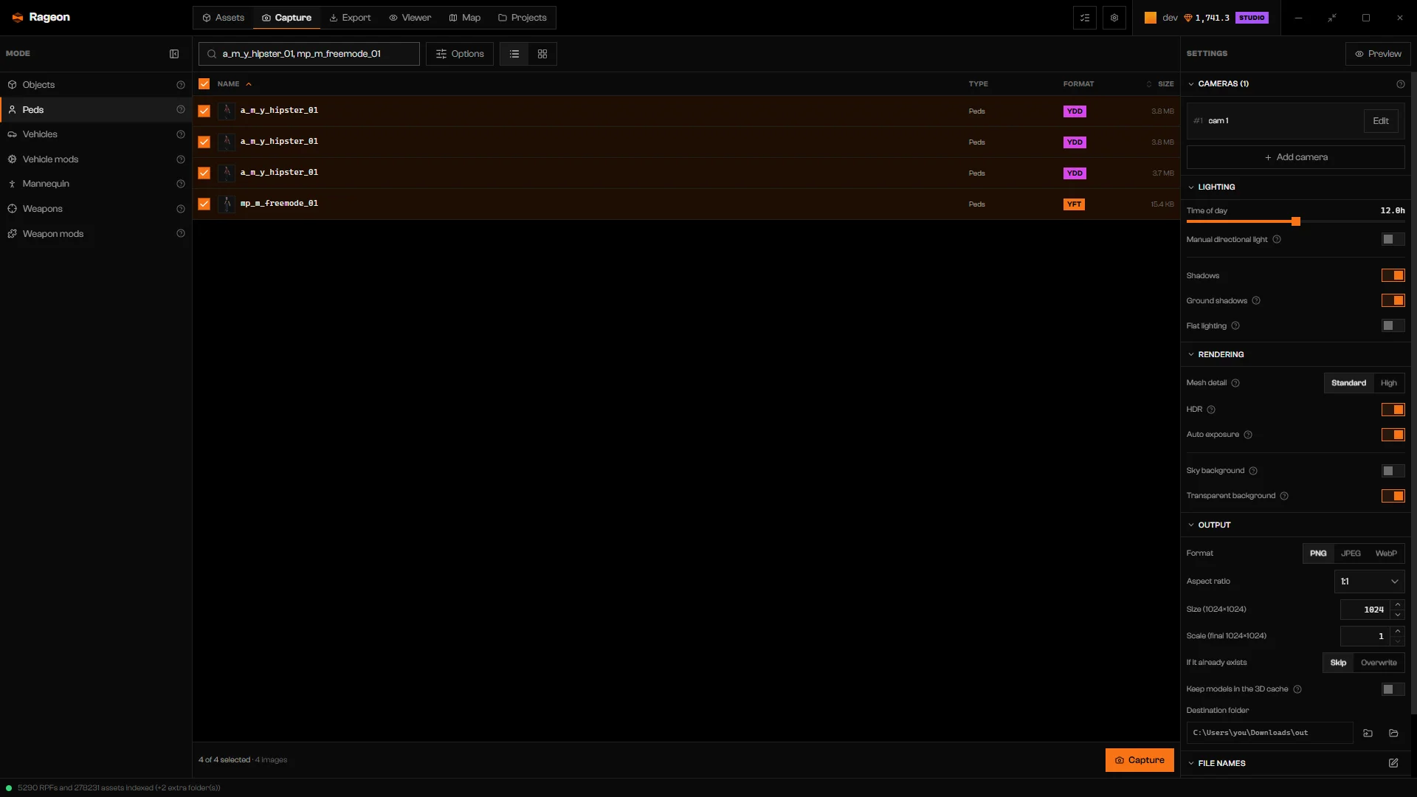Click info icon next to Ground shadows
This screenshot has height=797, width=1417.
point(1256,301)
